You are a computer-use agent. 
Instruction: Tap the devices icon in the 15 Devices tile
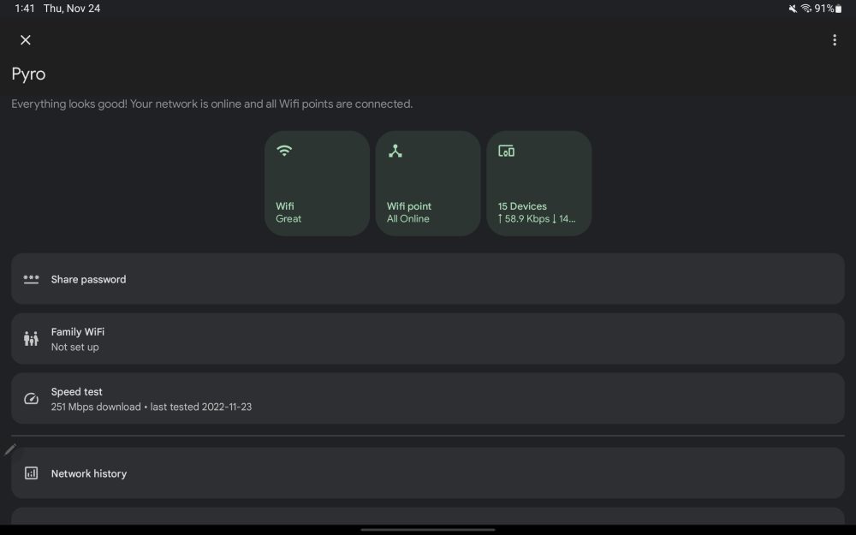[x=506, y=151]
